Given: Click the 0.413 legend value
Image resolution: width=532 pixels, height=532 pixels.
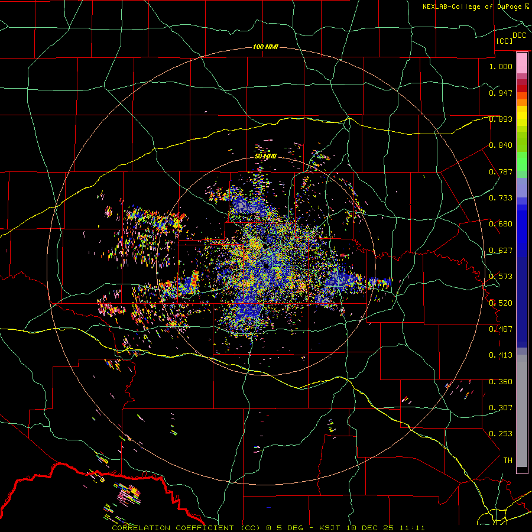Looking at the screenshot, I should 501,355.
